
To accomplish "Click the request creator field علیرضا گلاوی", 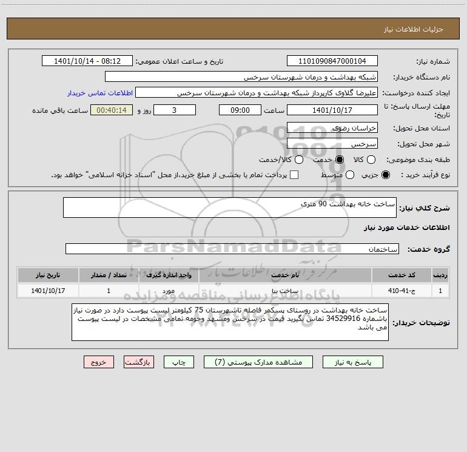I will point(257,92).
